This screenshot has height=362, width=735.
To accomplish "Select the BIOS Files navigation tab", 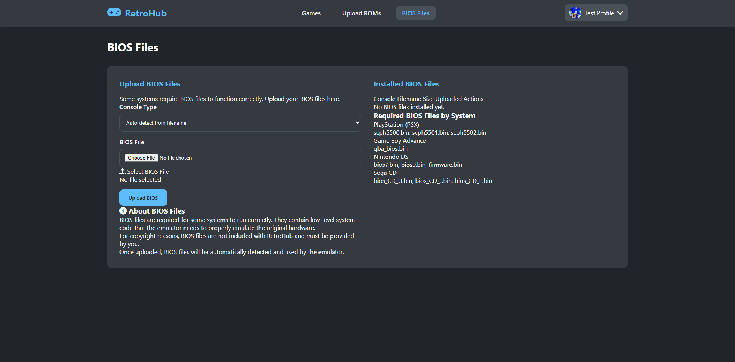I will [x=415, y=13].
